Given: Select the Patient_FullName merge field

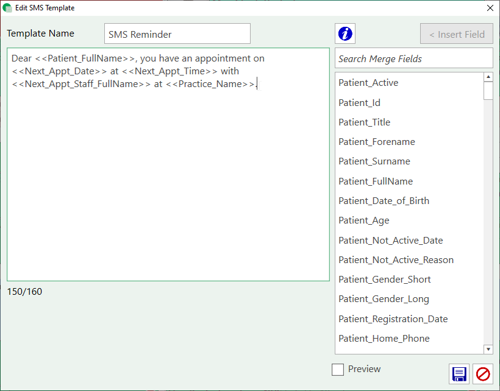Looking at the screenshot, I should click(x=376, y=181).
